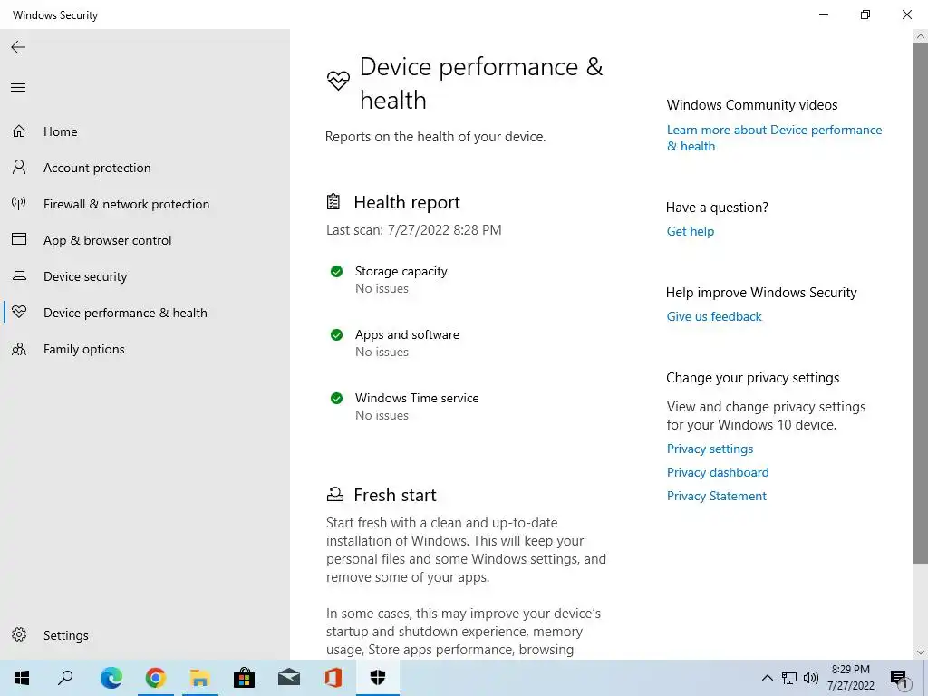Viewport: 928px width, 696px height.
Task: Open Privacy Statement link
Action: tap(716, 496)
